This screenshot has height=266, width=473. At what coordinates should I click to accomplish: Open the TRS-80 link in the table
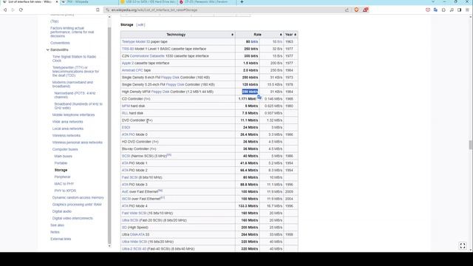coord(128,49)
